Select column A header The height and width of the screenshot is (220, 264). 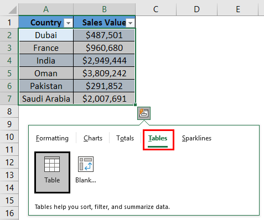coord(46,9)
